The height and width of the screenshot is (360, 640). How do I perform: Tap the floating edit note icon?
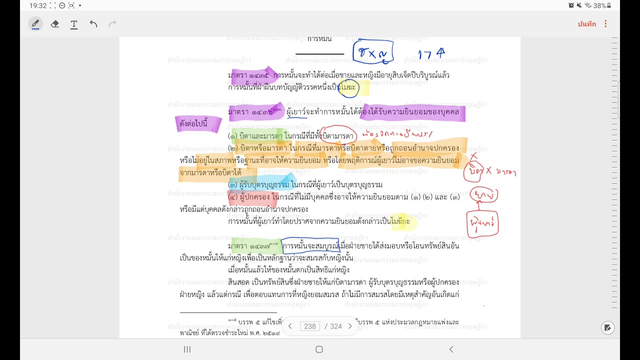click(x=607, y=327)
